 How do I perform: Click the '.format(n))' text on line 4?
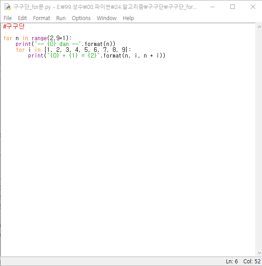pyautogui.click(x=98, y=44)
